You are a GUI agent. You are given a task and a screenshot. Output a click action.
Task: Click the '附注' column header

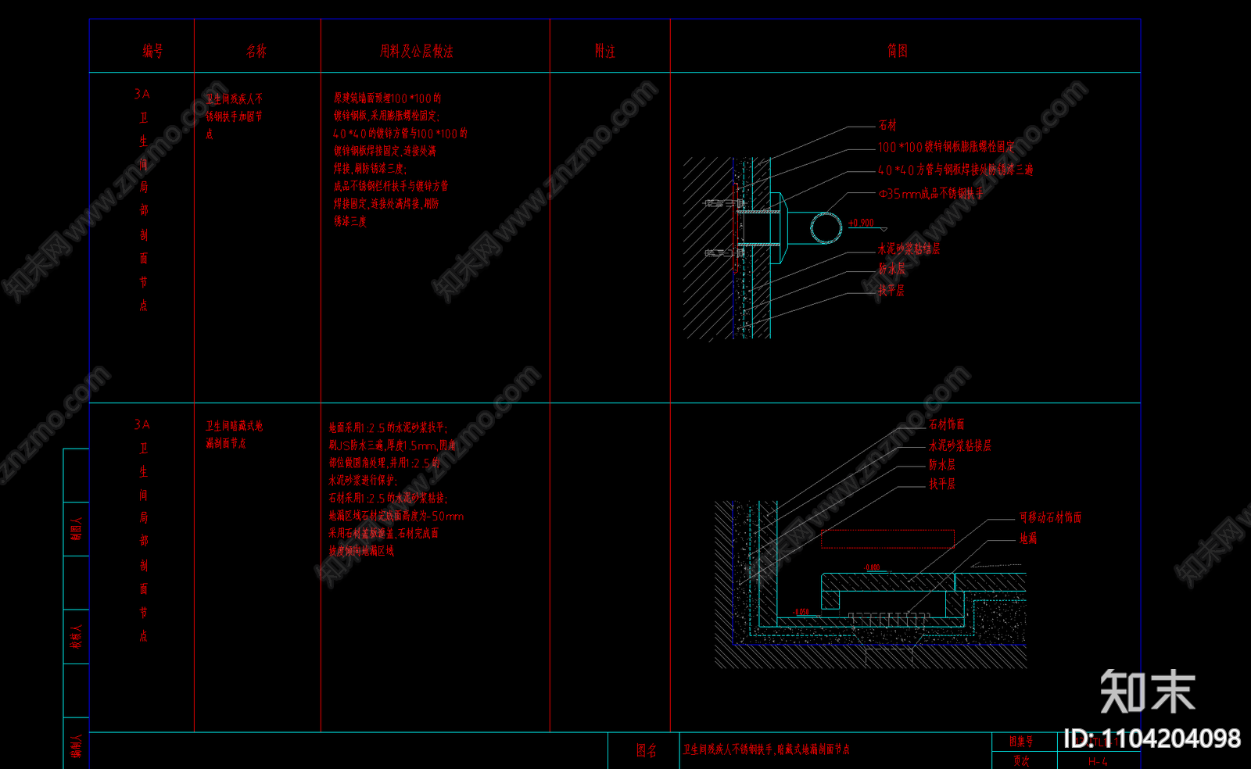click(605, 51)
